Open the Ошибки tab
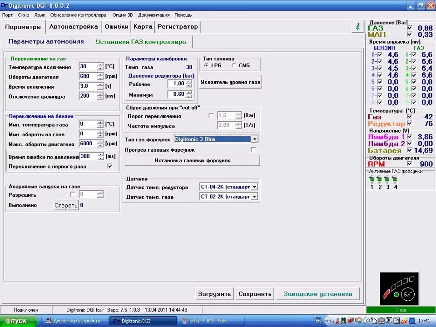The width and height of the screenshot is (436, 327). point(117,27)
